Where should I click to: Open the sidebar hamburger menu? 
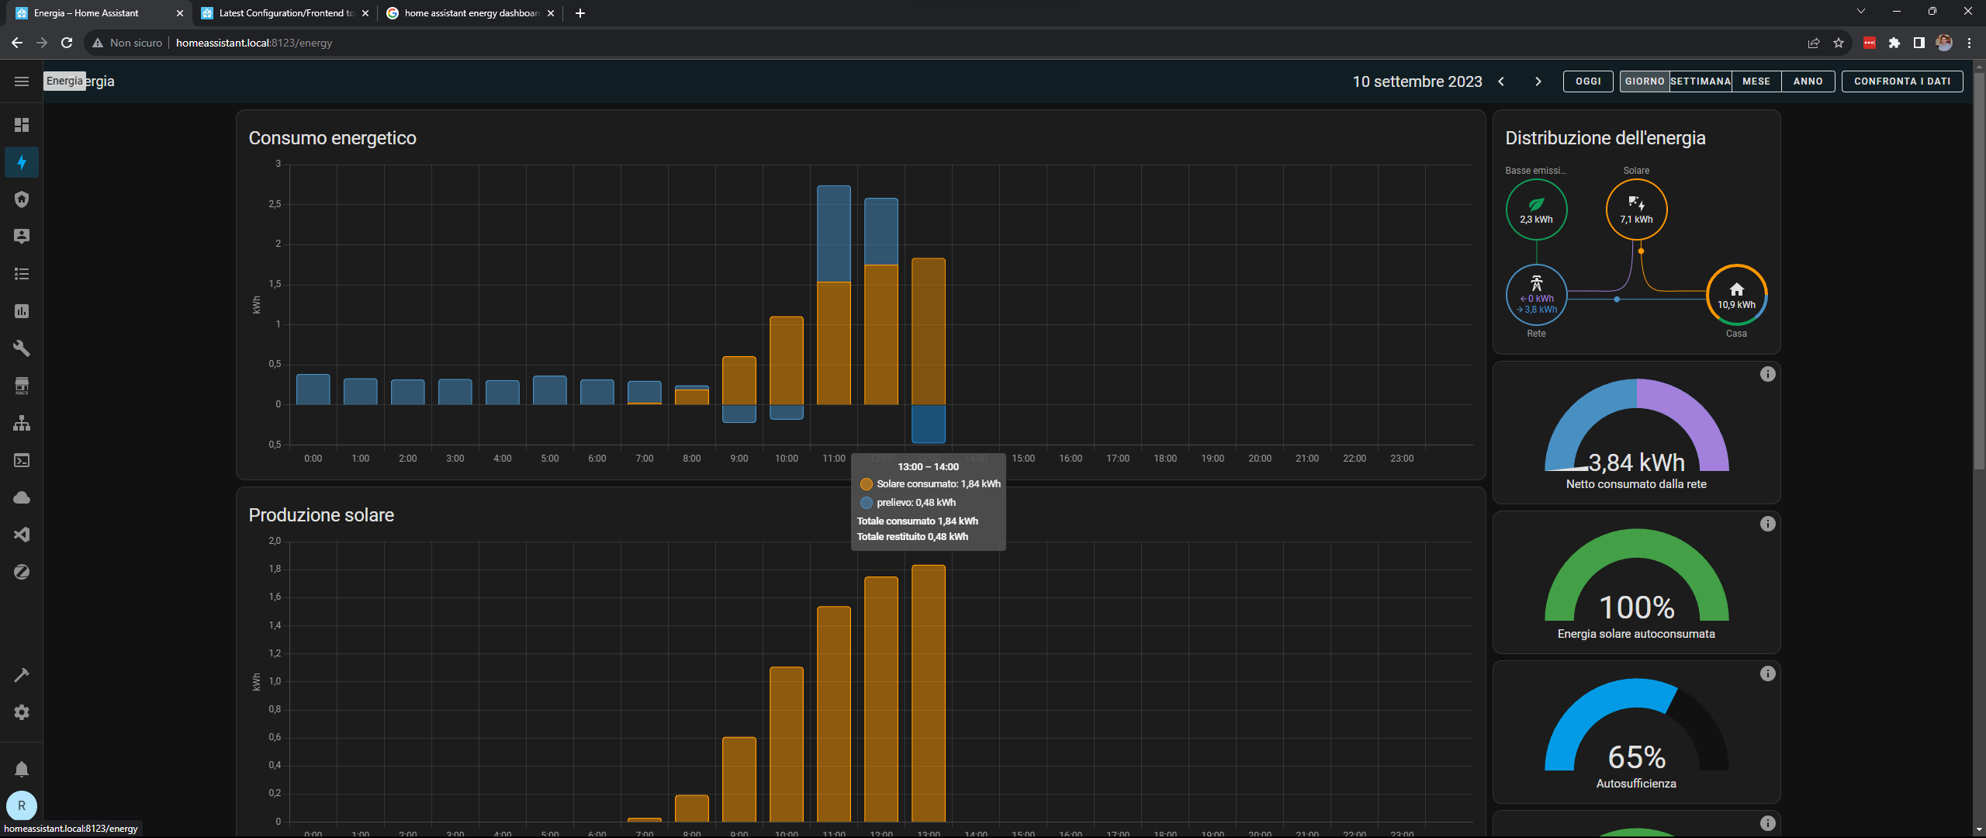coord(22,81)
